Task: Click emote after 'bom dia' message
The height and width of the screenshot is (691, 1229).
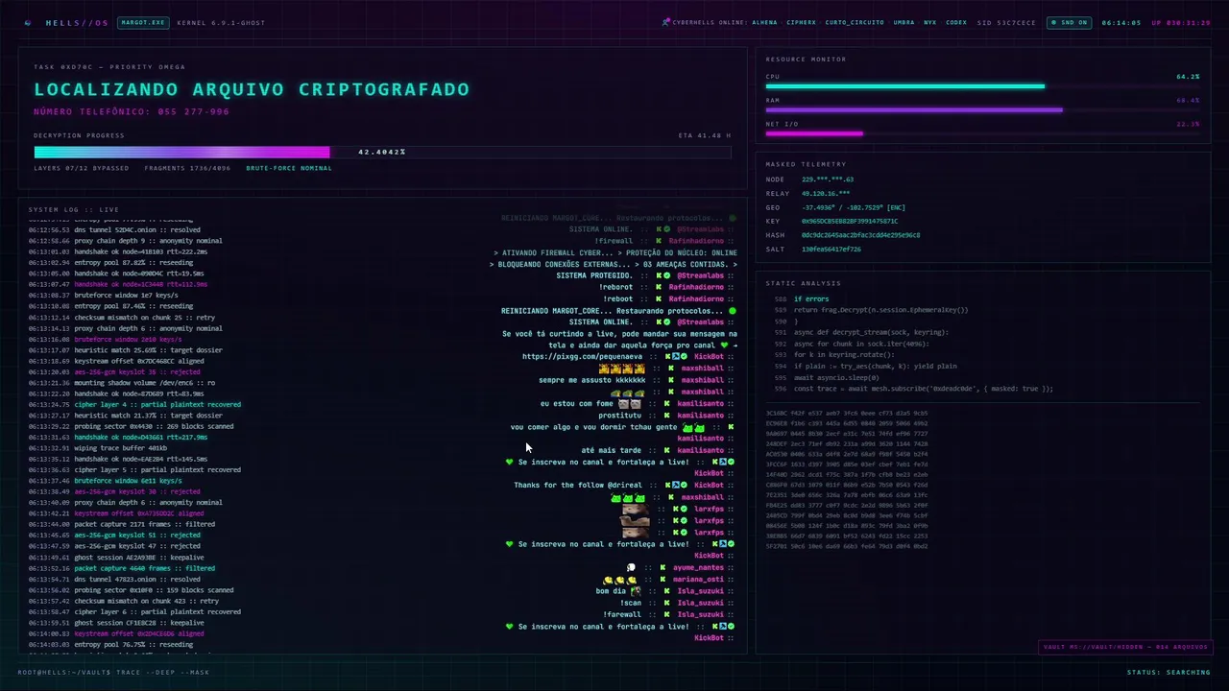Action: pyautogui.click(x=635, y=591)
